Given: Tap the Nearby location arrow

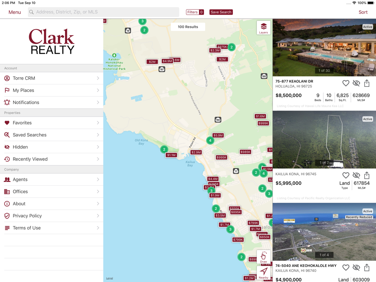Looking at the screenshot, I should [263, 273].
